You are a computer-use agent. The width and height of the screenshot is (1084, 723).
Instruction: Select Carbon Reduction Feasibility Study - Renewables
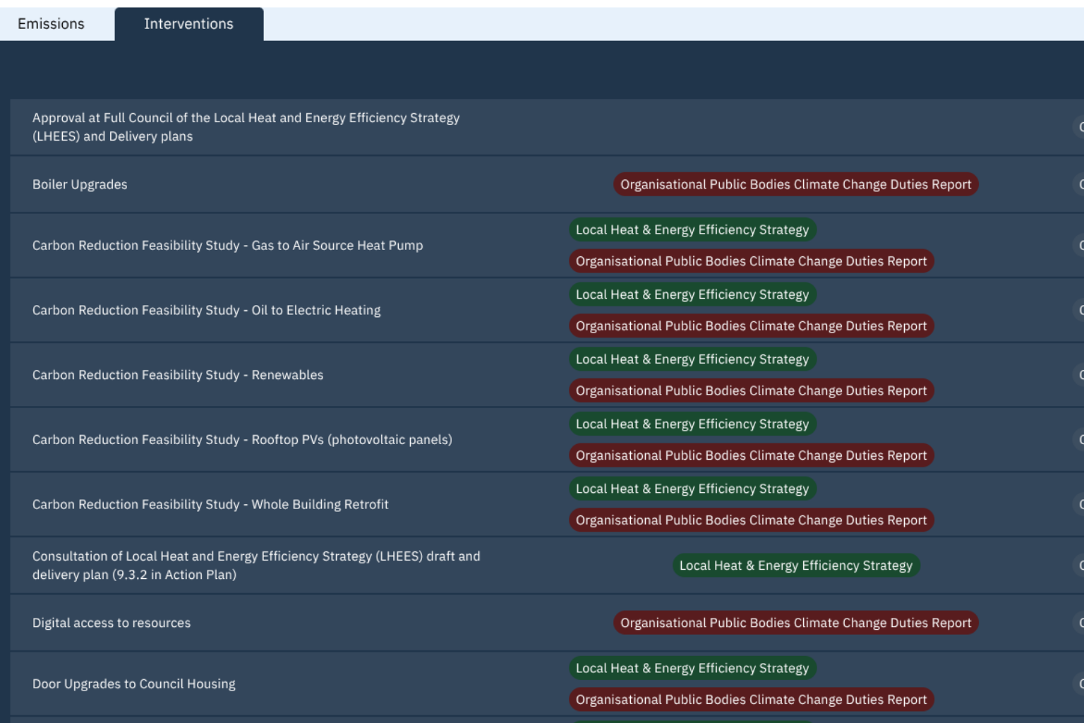(x=178, y=375)
